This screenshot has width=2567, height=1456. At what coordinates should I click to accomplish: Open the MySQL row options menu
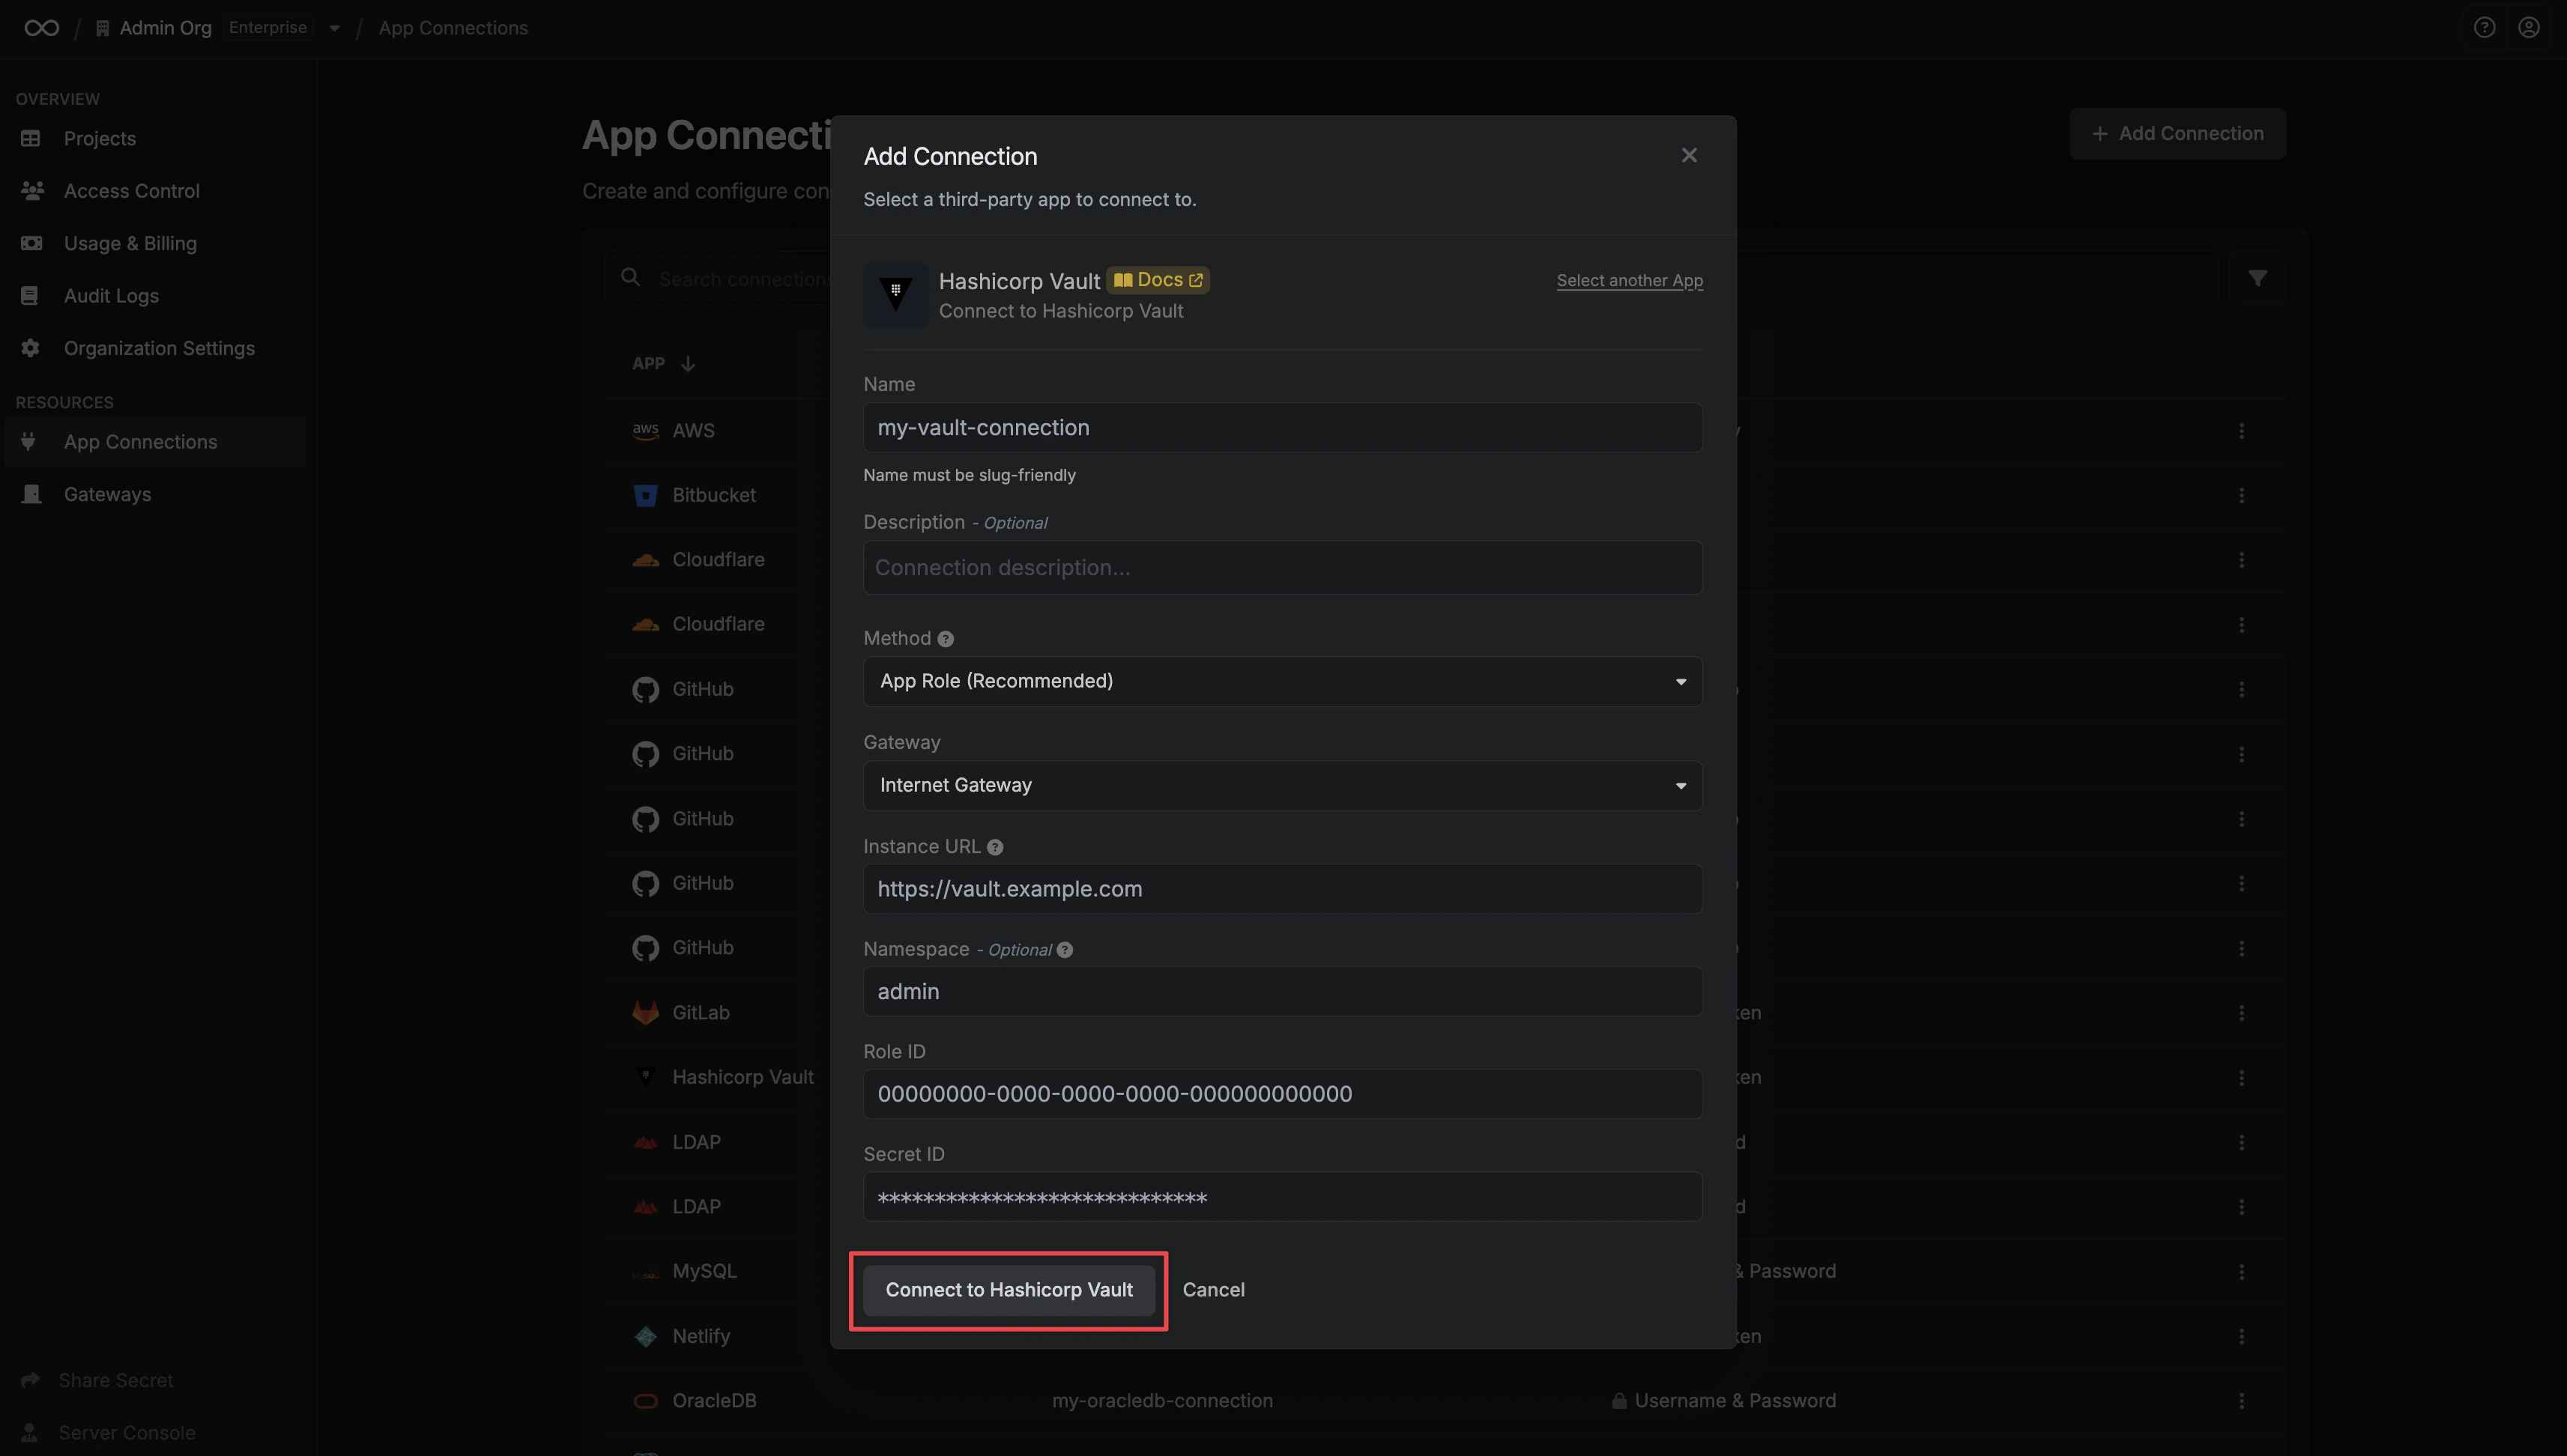point(2241,1271)
